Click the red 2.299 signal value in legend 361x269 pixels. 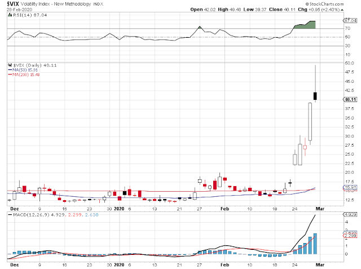75,215
